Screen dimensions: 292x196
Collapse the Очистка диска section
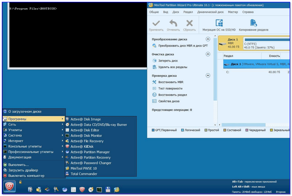pyautogui.click(x=208, y=54)
